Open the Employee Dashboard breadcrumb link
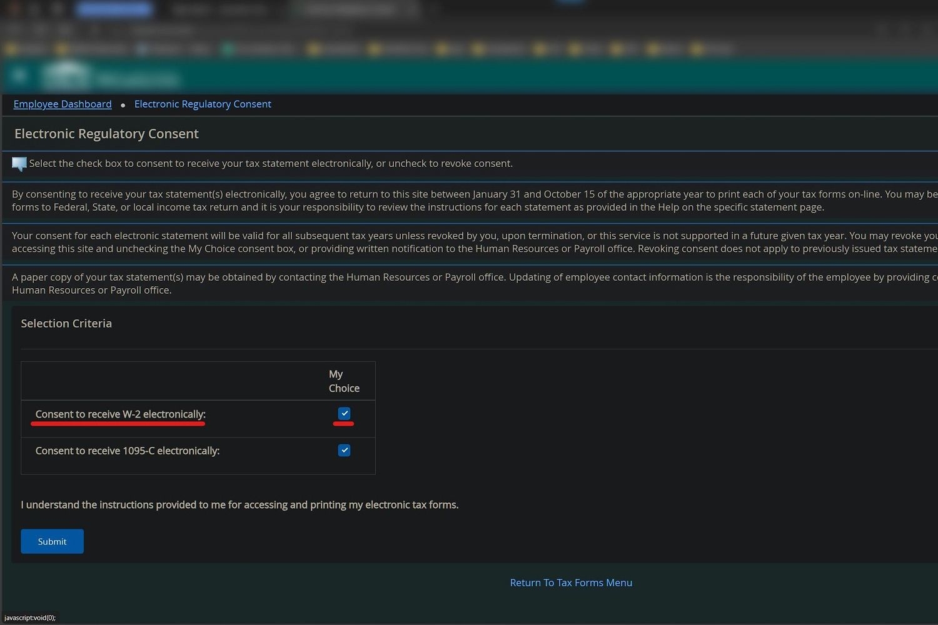 click(x=63, y=104)
